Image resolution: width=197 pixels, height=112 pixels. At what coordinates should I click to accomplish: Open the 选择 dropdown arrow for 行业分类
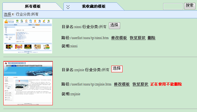pos(13,14)
